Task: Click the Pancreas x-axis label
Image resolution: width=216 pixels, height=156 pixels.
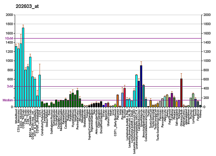Action: click(x=160, y=115)
